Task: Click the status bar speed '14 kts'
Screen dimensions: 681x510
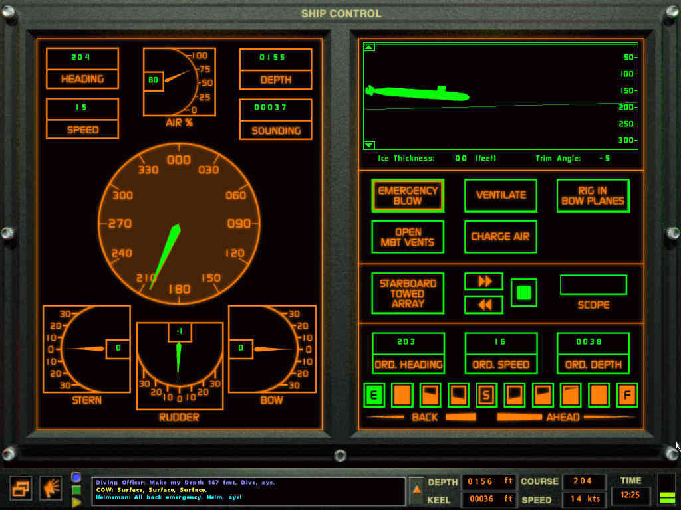Action: (584, 499)
